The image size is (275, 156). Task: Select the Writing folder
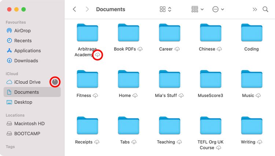[252, 126]
